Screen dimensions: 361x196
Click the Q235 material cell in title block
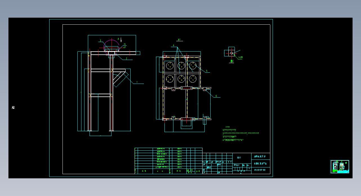point(239,158)
